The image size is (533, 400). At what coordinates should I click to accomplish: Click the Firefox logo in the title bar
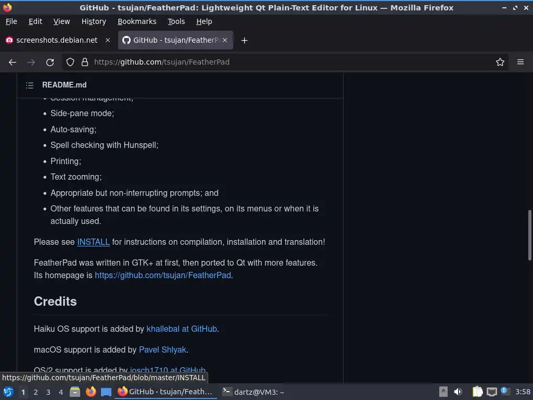(7, 7)
